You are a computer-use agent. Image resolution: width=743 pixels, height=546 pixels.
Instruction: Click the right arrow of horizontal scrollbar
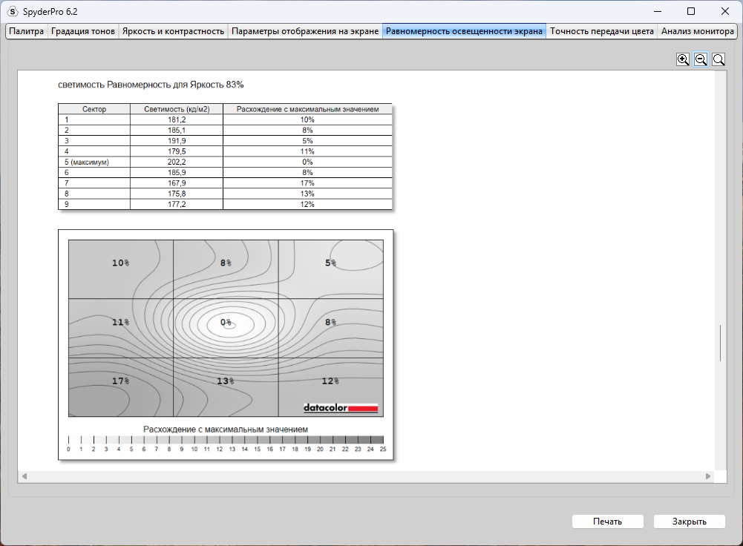pyautogui.click(x=708, y=476)
